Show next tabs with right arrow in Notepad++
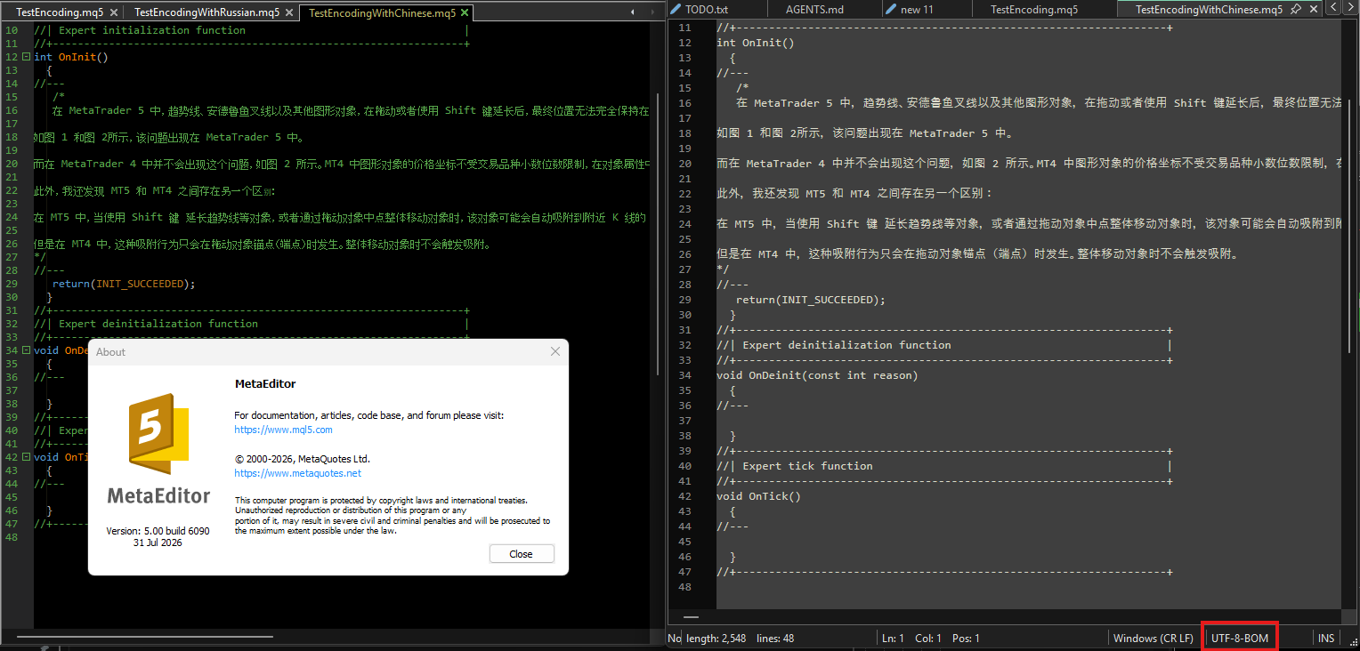1360x651 pixels. pos(1350,8)
